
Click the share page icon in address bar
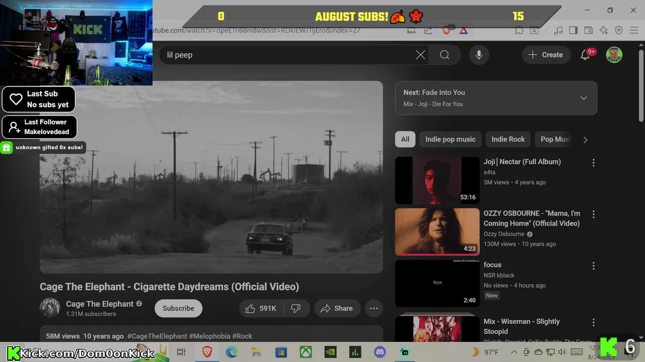(x=428, y=31)
